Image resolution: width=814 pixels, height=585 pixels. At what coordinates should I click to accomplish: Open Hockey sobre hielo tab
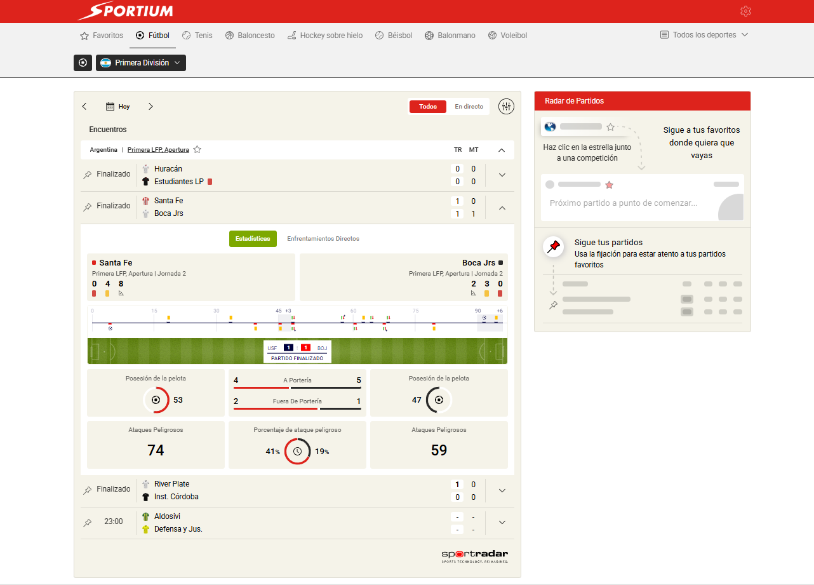[324, 36]
